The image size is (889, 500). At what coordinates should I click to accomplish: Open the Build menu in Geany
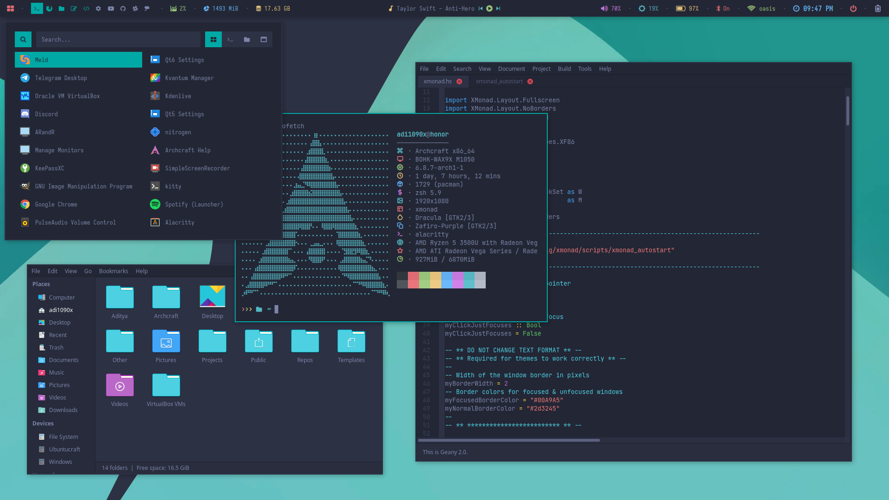564,69
